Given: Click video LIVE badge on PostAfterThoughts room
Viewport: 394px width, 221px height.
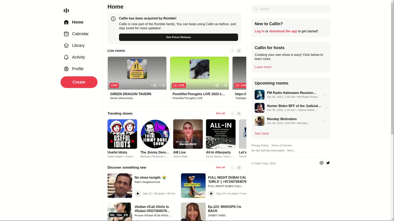Looking at the screenshot, I should [x=179, y=85].
